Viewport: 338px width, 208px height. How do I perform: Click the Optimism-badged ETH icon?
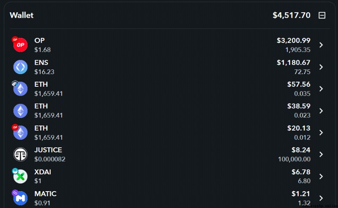tap(20, 133)
